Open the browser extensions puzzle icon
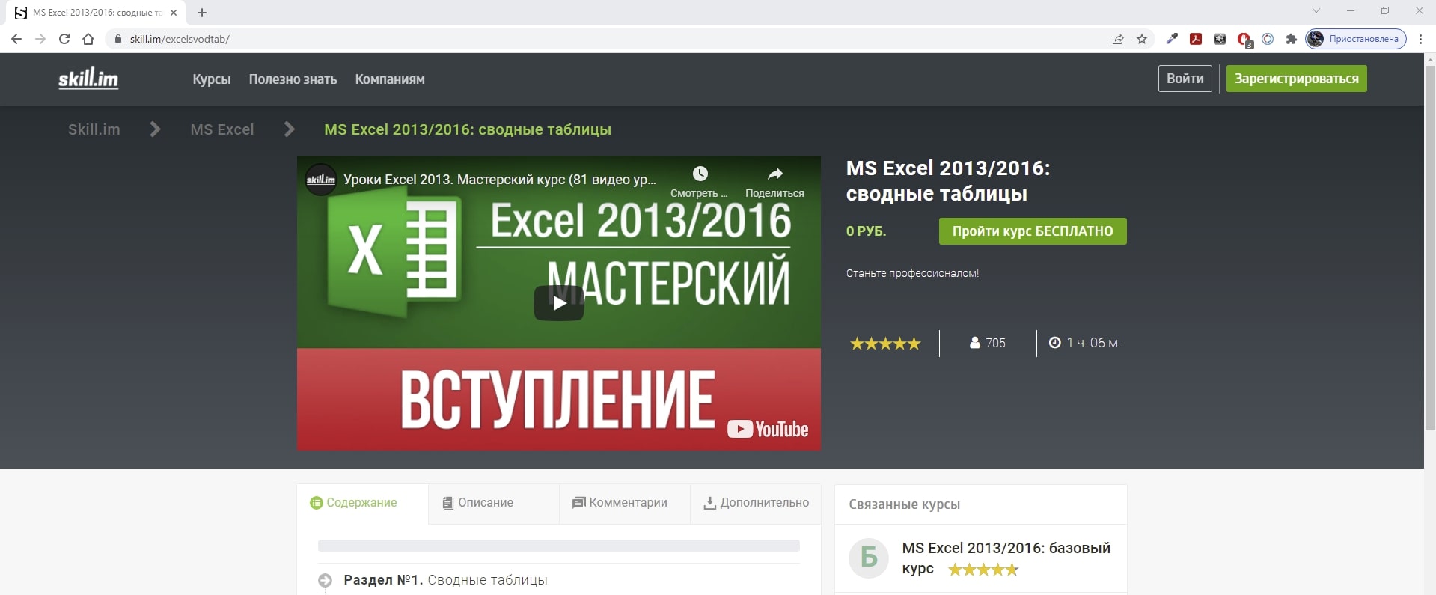 pos(1292,39)
